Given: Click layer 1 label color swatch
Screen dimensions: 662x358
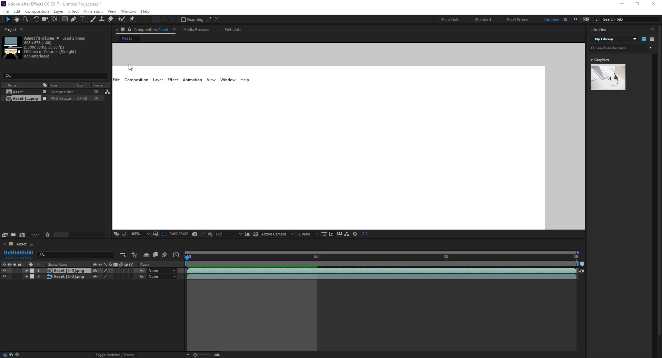Looking at the screenshot, I should tap(32, 271).
